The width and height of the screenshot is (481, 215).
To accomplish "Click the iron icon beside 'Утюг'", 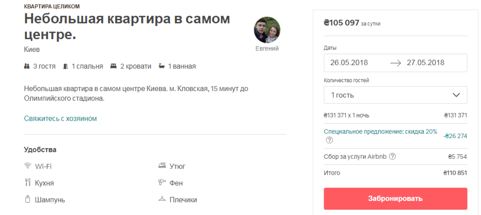I will [x=162, y=166].
